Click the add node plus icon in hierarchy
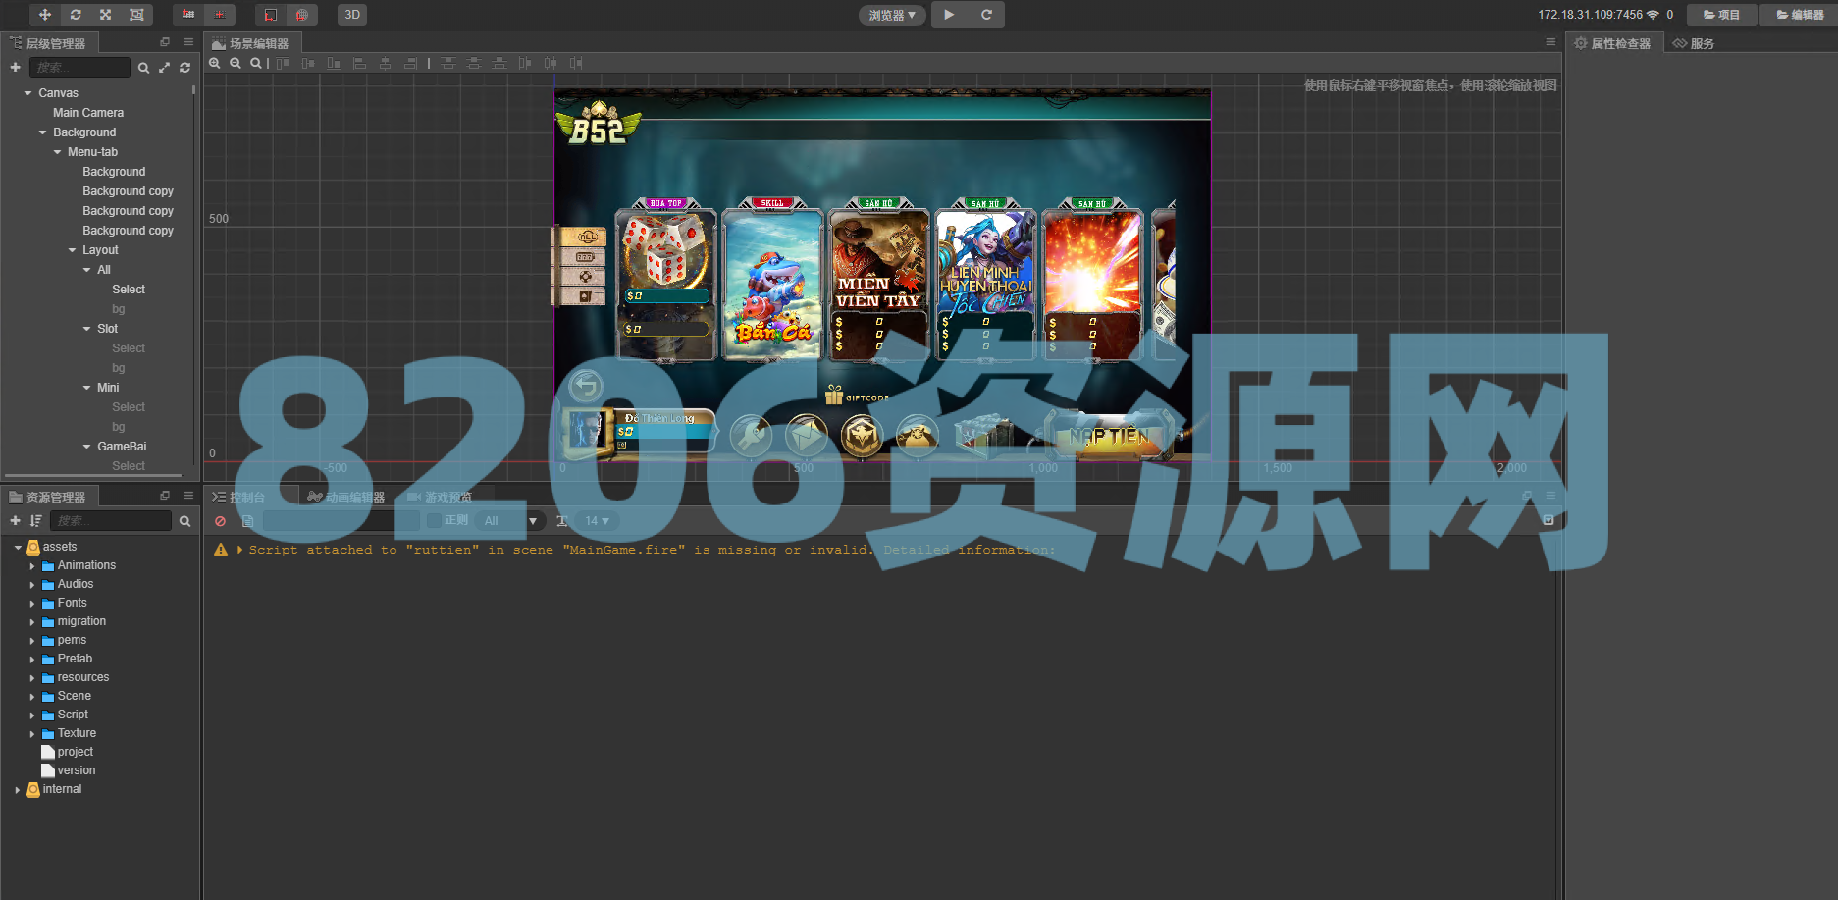Screen dimensions: 1838x900 [15, 68]
